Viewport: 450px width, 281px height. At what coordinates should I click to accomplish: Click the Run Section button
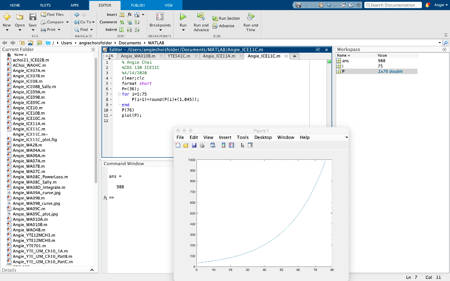[x=226, y=18]
